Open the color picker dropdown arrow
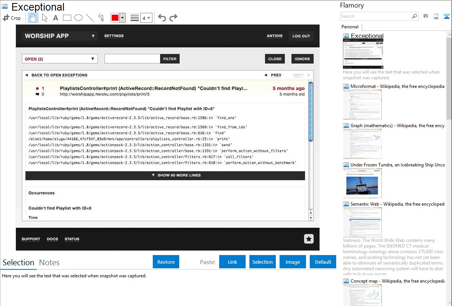 coord(122,18)
